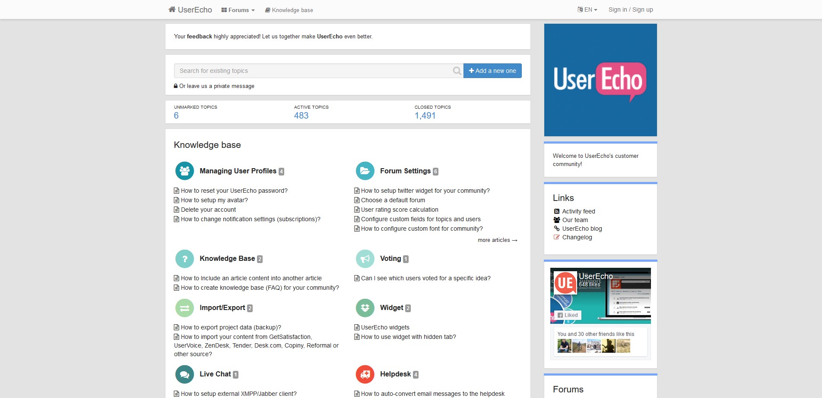
Task: Open How to create knowledge base (FAQ) article
Action: pos(260,288)
